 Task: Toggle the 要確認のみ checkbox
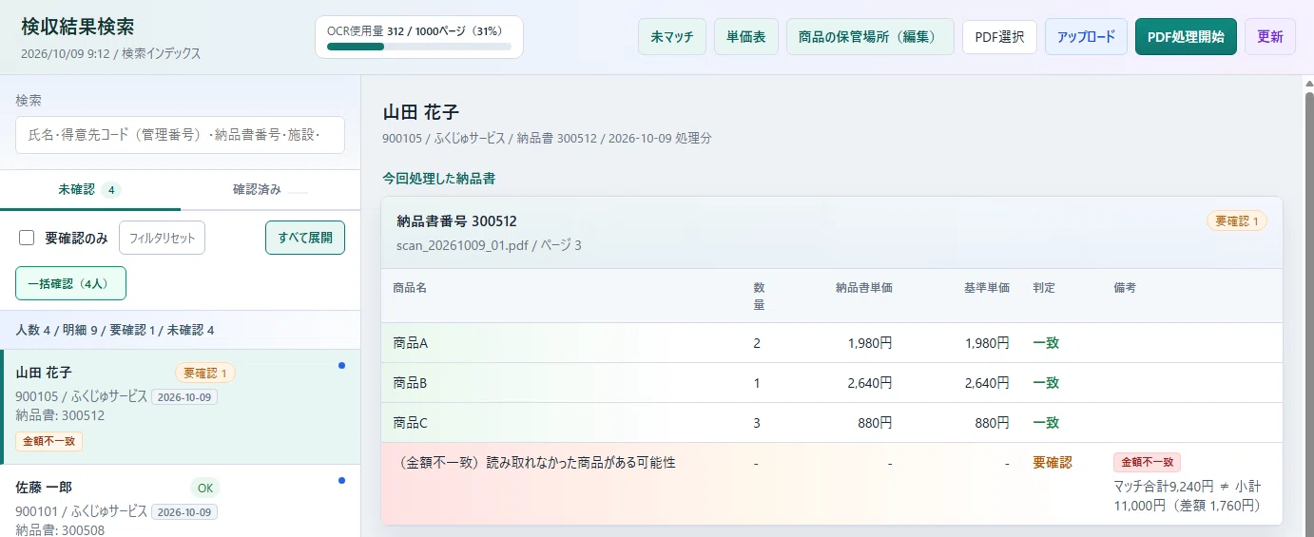coord(28,238)
